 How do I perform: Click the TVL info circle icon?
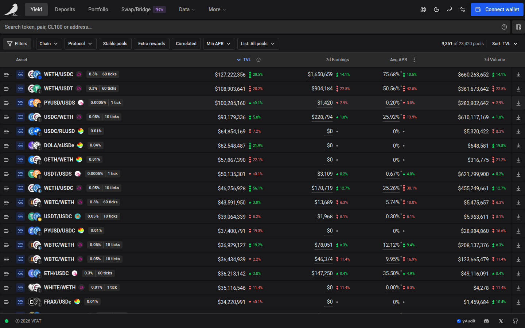click(x=258, y=60)
